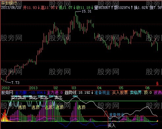162x129 pixels.
Task: Click the closing price 收11.18
Action: point(83,8)
